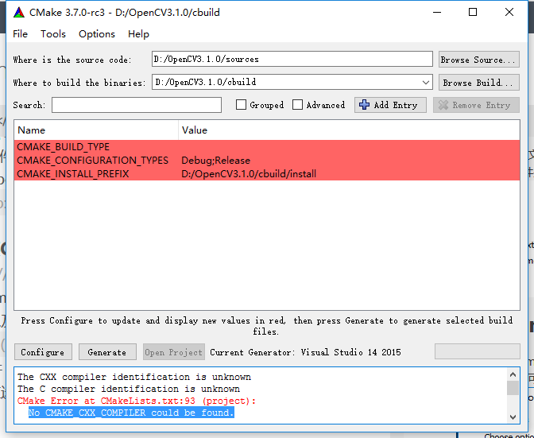The height and width of the screenshot is (438, 534).
Task: Click the progress bar beside the generator label
Action: click(x=477, y=351)
